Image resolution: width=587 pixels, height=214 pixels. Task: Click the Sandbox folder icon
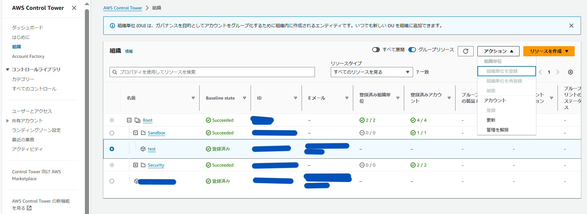pos(143,133)
